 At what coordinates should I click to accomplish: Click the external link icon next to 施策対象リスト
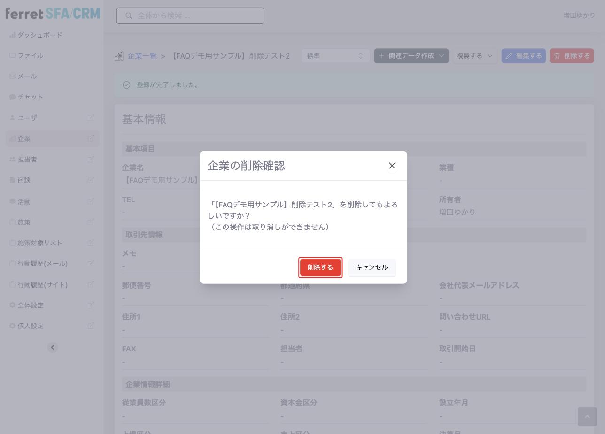tap(91, 243)
